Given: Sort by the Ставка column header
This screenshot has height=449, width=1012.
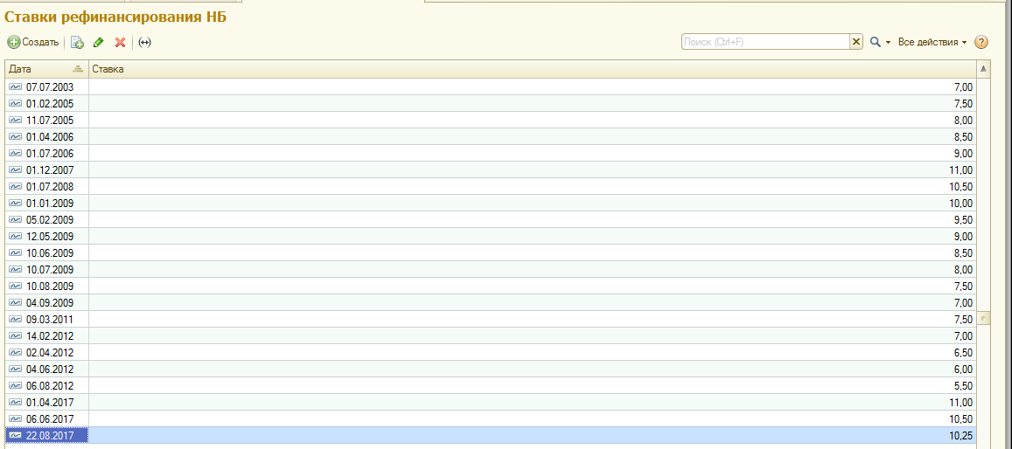Looking at the screenshot, I should 531,69.
